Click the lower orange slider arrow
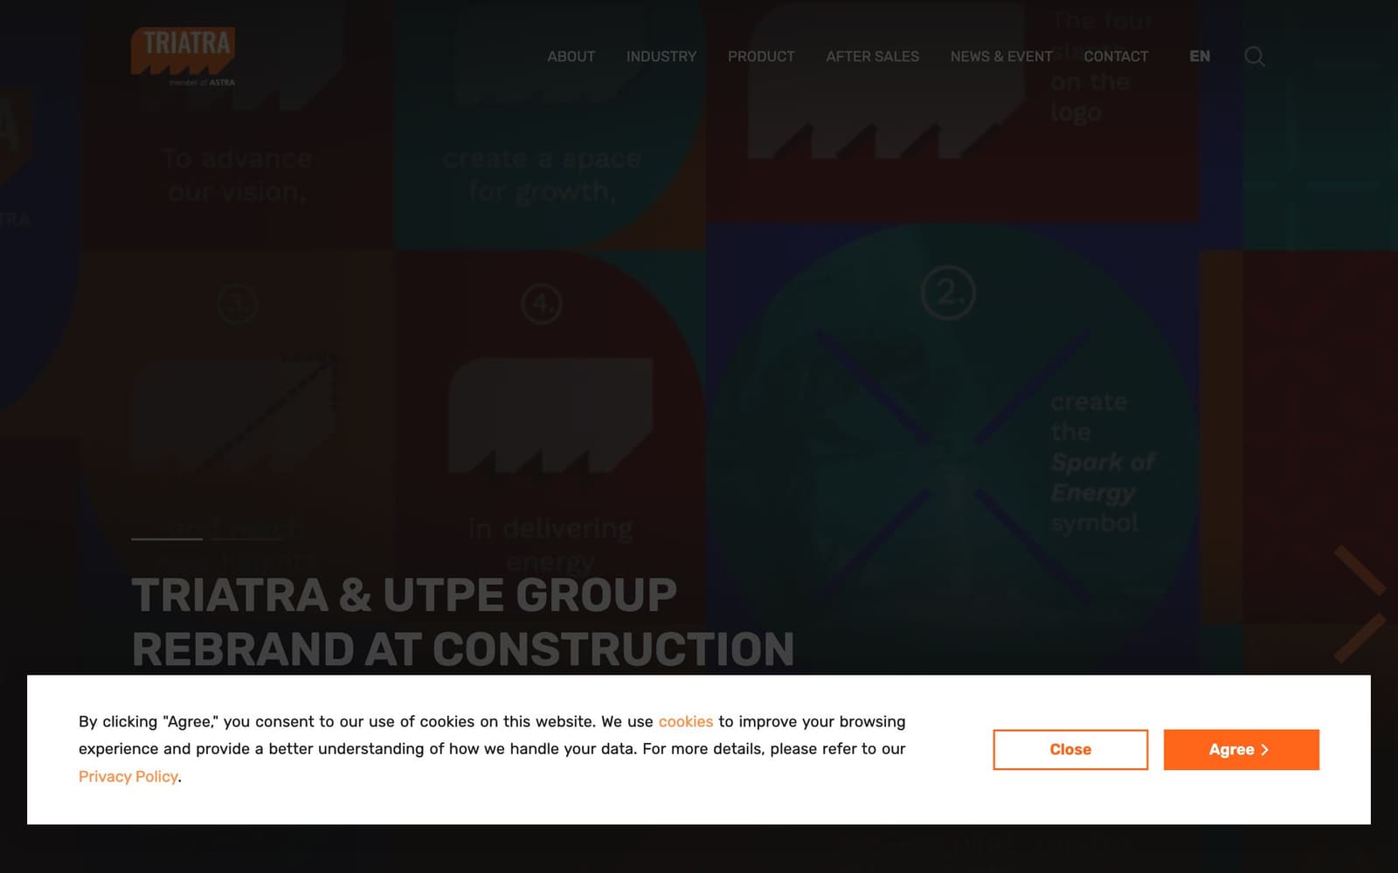This screenshot has width=1398, height=873. [1360, 638]
